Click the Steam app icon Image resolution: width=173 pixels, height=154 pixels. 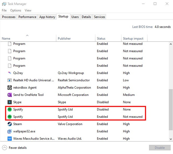point(10,124)
